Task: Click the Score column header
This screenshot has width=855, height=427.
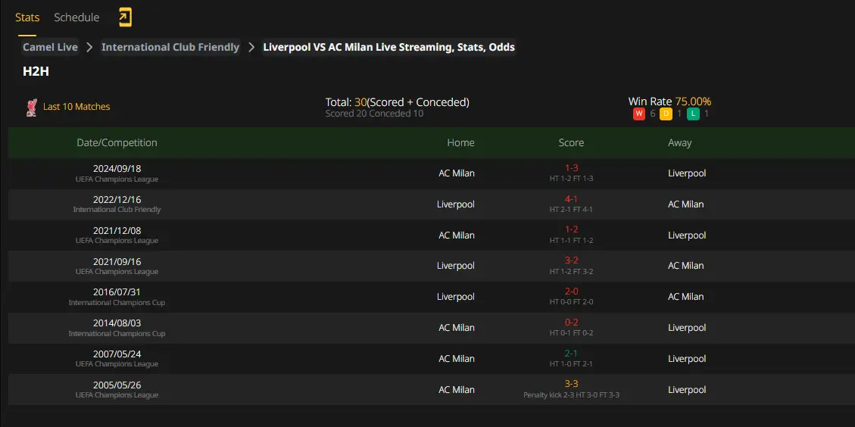Action: pos(571,143)
